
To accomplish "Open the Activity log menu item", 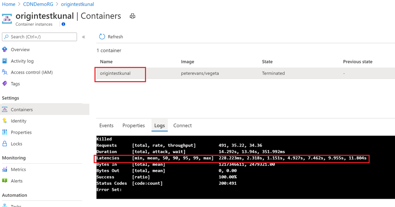I will 22,61.
